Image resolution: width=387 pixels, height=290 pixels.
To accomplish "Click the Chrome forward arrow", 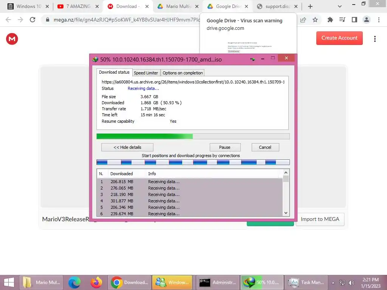I will click(x=20, y=20).
